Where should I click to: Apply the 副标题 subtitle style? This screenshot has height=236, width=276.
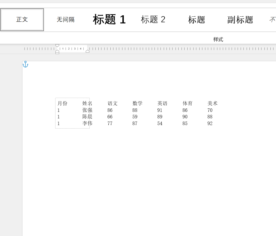tap(240, 20)
